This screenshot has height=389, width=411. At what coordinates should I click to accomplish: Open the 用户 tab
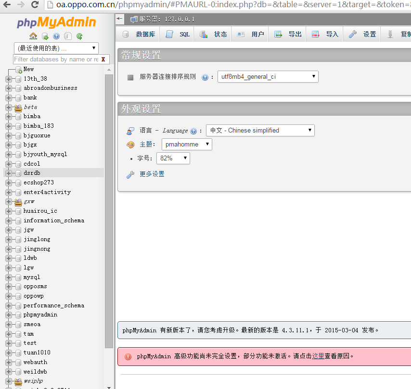pyautogui.click(x=250, y=34)
